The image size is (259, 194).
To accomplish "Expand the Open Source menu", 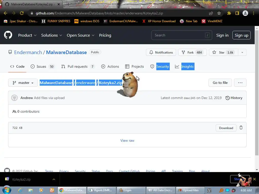I will tap(81, 35).
